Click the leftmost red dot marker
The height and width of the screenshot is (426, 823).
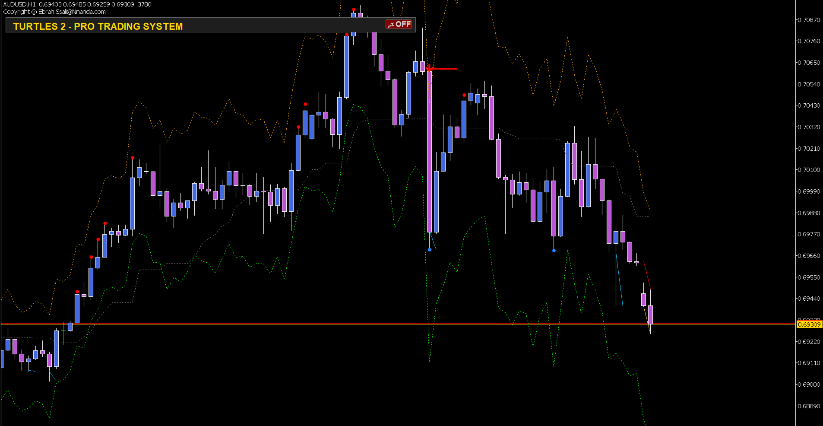click(x=77, y=292)
